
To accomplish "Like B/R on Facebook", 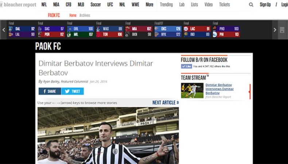I will [186, 66].
